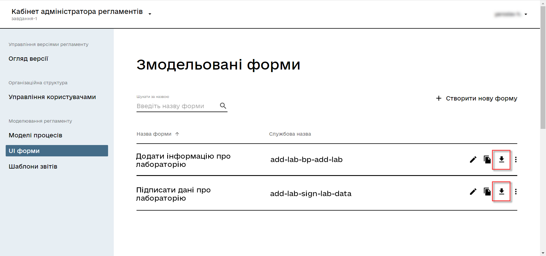Go to Управління користувачами
The height and width of the screenshot is (256, 546).
(52, 97)
